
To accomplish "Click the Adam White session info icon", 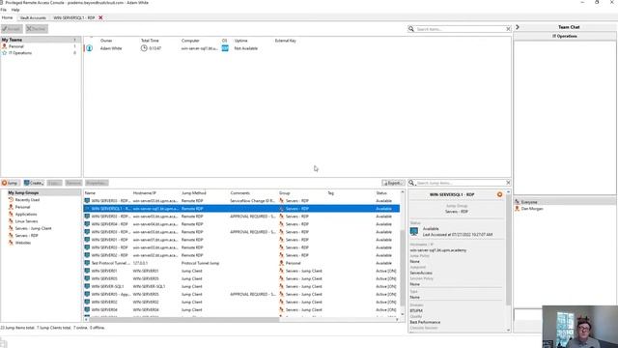I will (90, 48).
